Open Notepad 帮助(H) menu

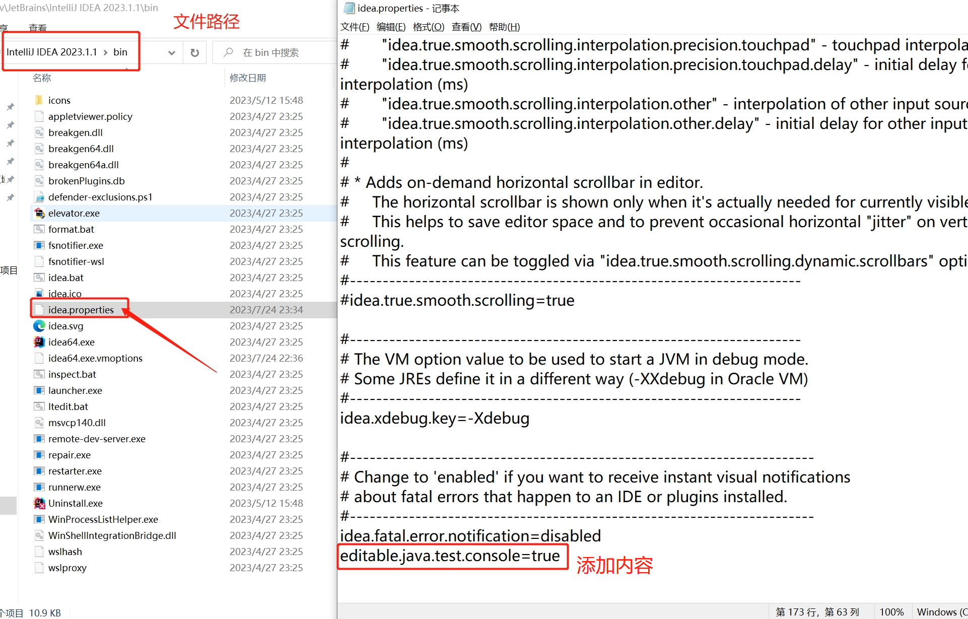[505, 27]
